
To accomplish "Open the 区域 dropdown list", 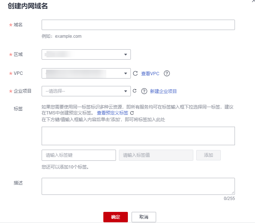I will pos(86,54).
